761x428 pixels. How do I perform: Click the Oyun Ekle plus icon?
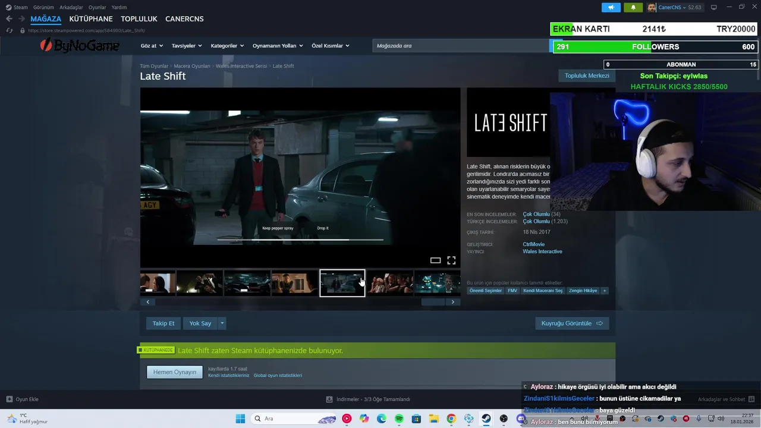tap(9, 399)
